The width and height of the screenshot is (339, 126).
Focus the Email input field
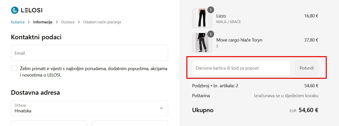89,53
